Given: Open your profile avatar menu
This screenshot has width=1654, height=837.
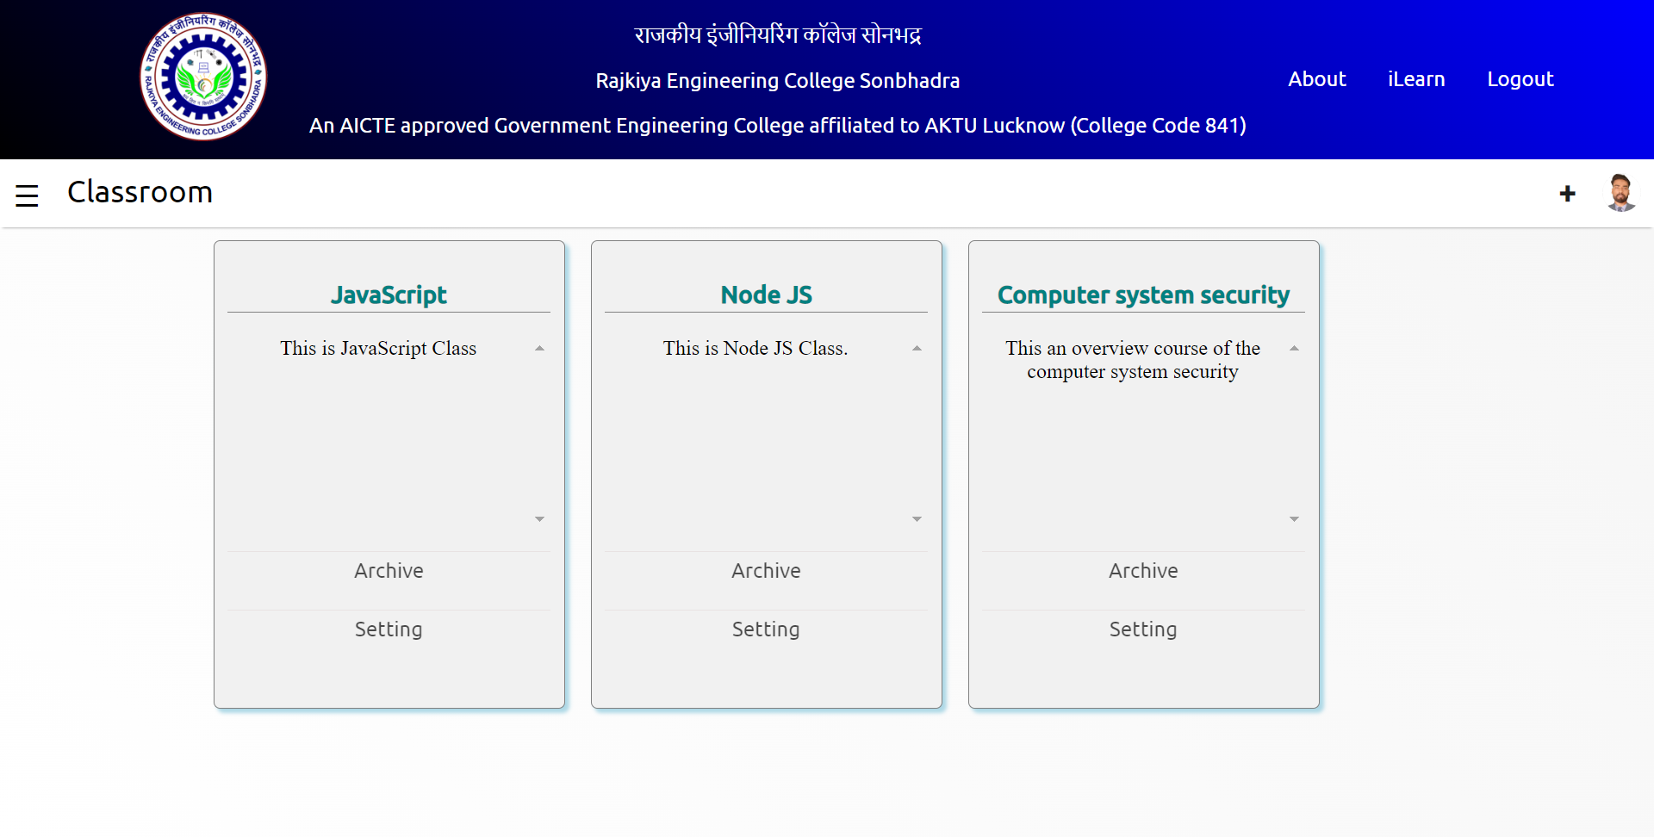Looking at the screenshot, I should [1620, 192].
